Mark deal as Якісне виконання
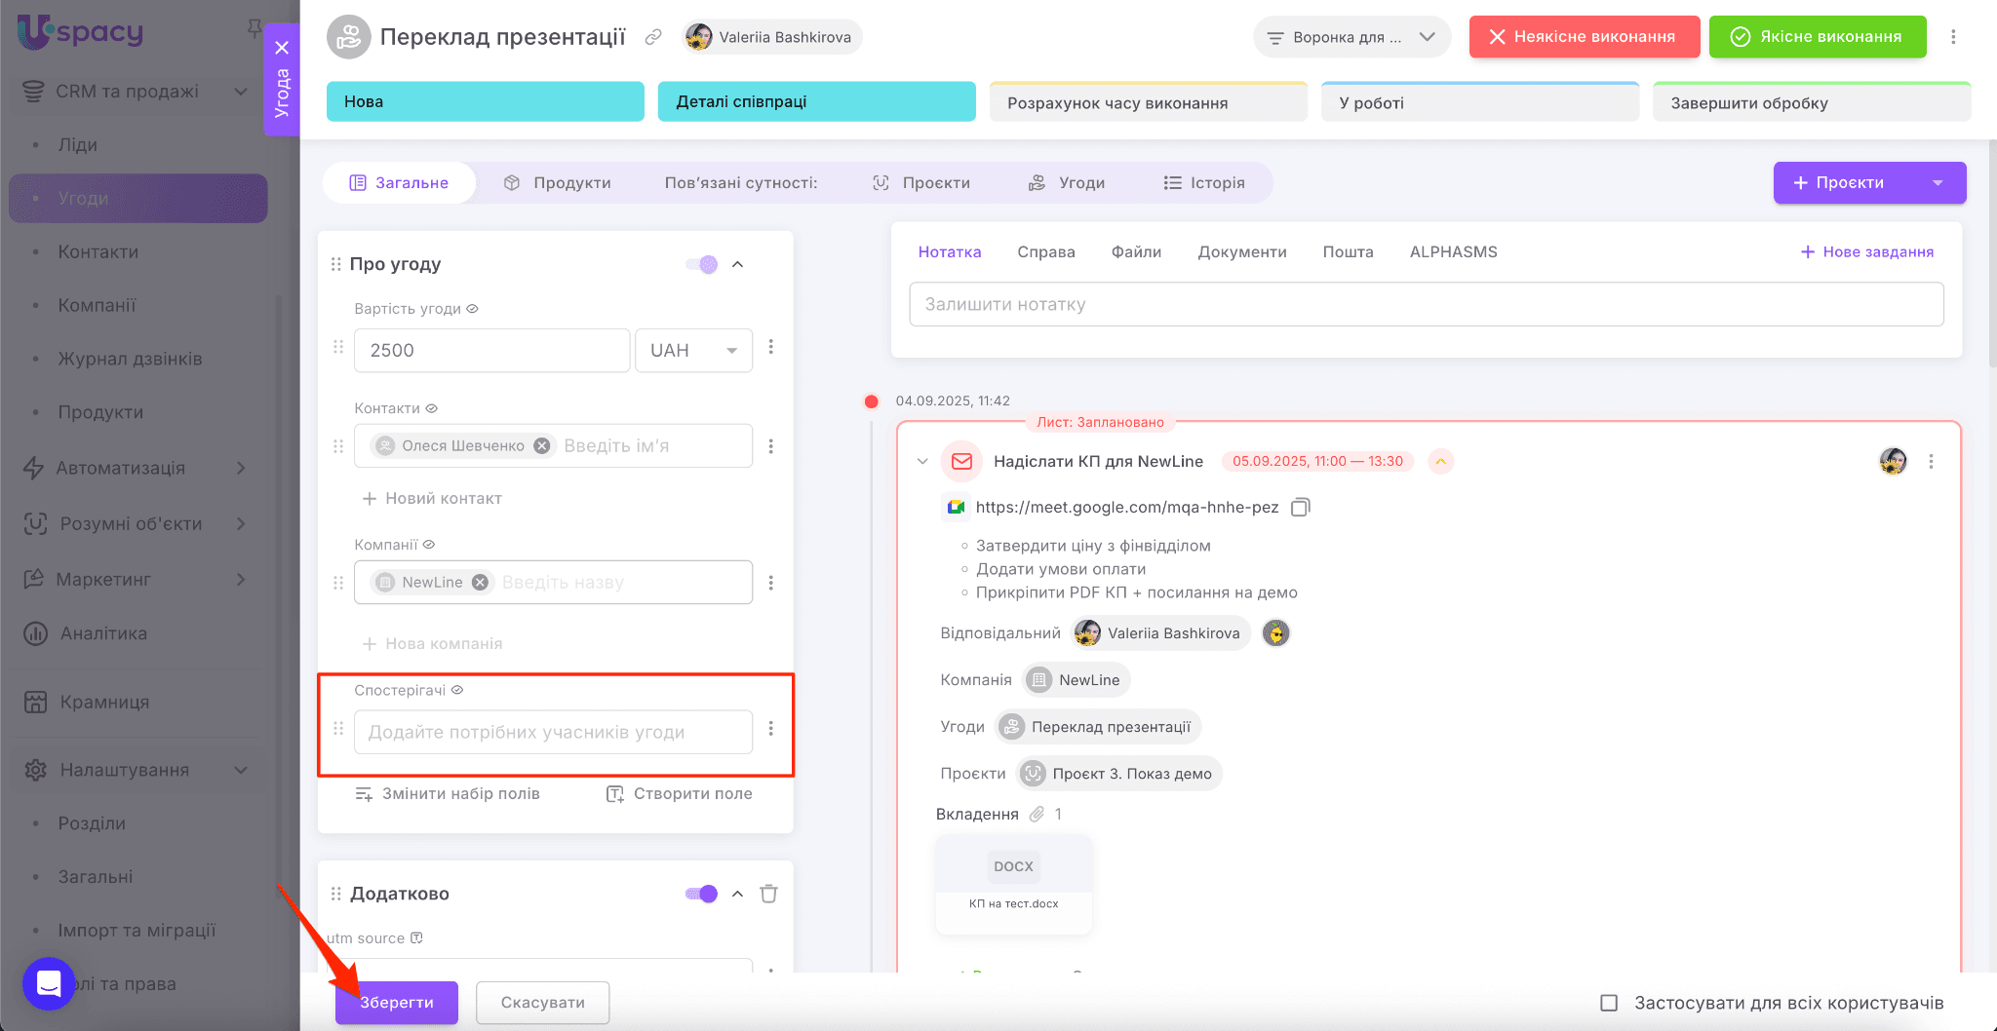 tap(1817, 37)
